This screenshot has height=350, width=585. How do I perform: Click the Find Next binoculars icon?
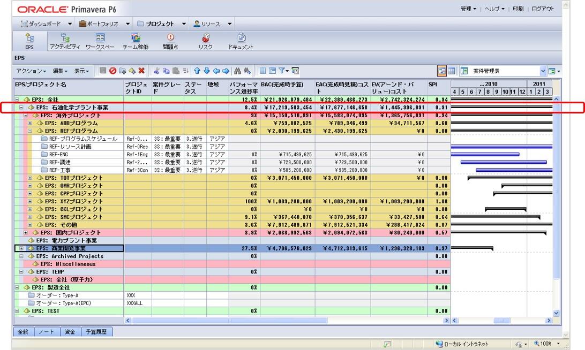pyautogui.click(x=247, y=71)
